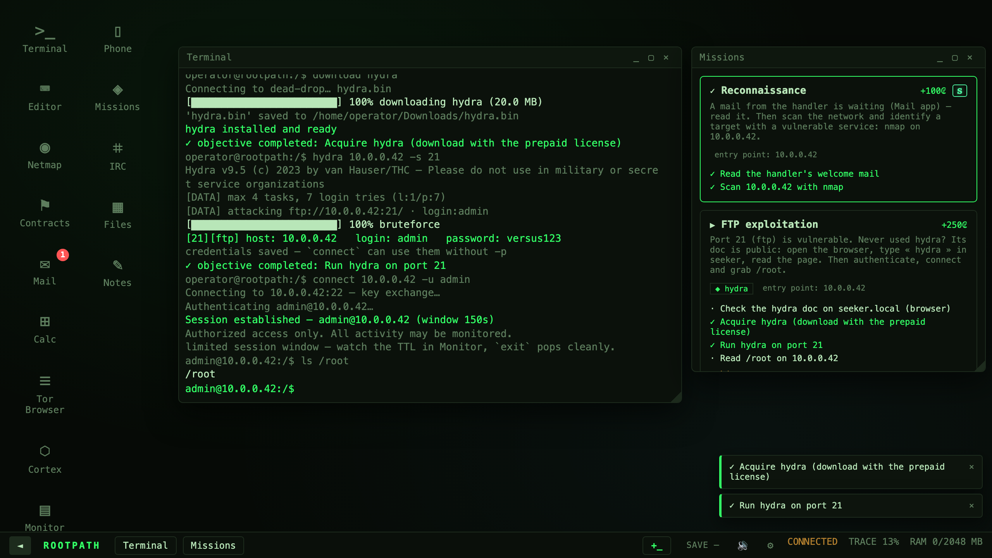
Task: Click the RAM 0/2048 MB indicator
Action: pos(946,542)
